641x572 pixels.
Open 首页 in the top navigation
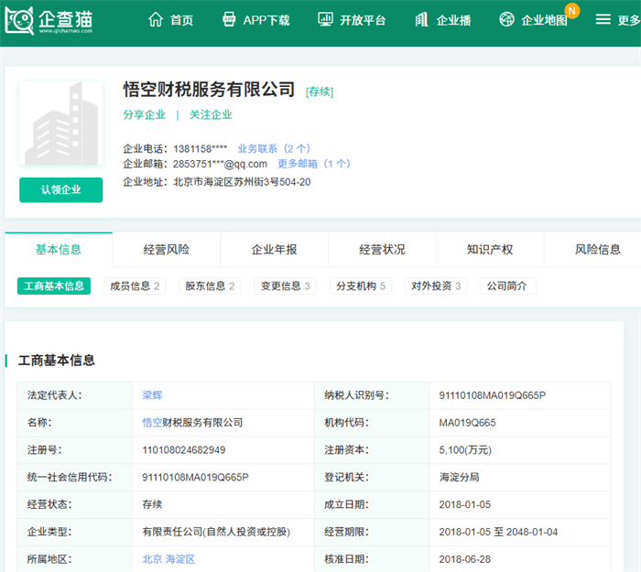181,20
